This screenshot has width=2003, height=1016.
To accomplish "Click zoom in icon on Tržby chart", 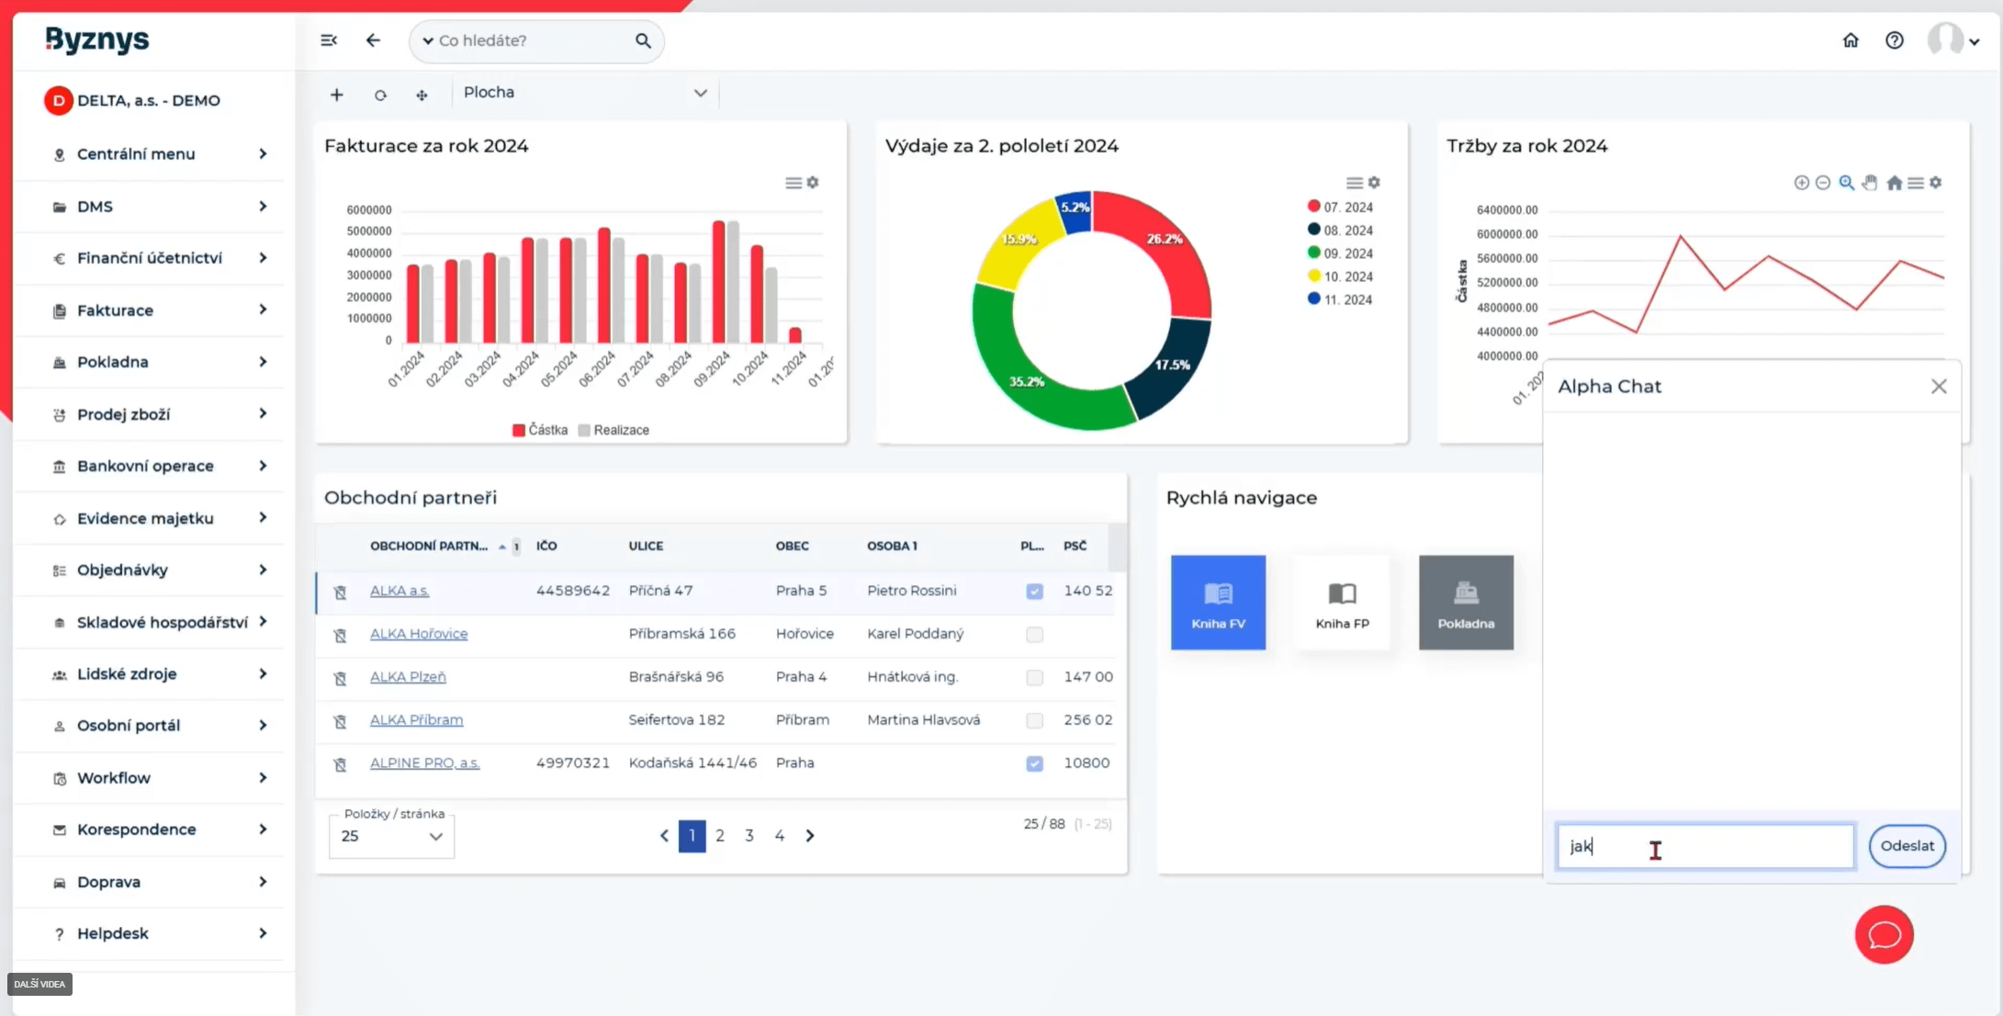I will point(1802,183).
